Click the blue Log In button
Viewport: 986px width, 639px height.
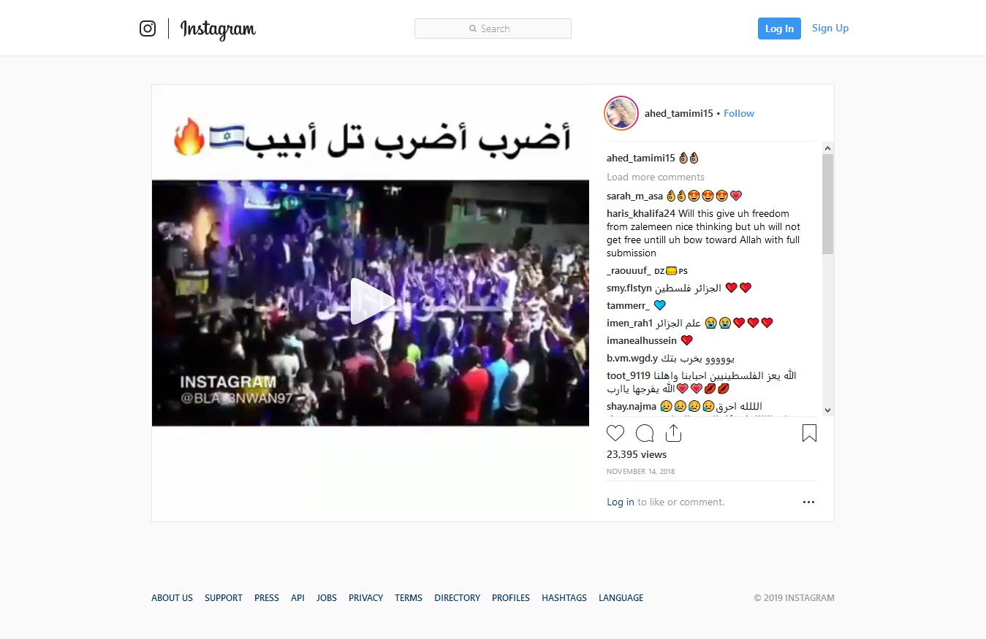point(779,28)
